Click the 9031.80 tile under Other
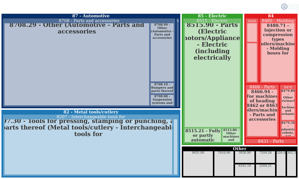299x179 pixels. pos(198,163)
